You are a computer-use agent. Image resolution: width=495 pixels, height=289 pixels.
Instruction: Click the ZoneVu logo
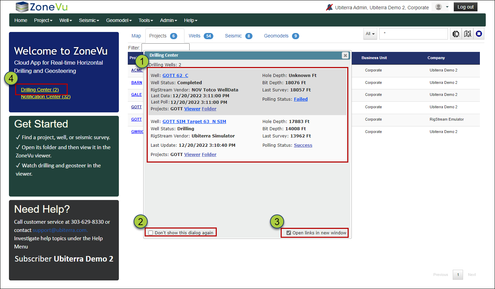point(42,7)
